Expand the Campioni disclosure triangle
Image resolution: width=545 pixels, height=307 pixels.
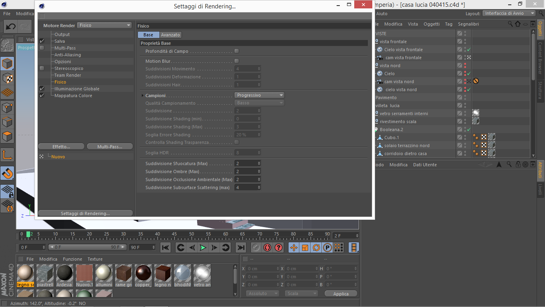[142, 96]
